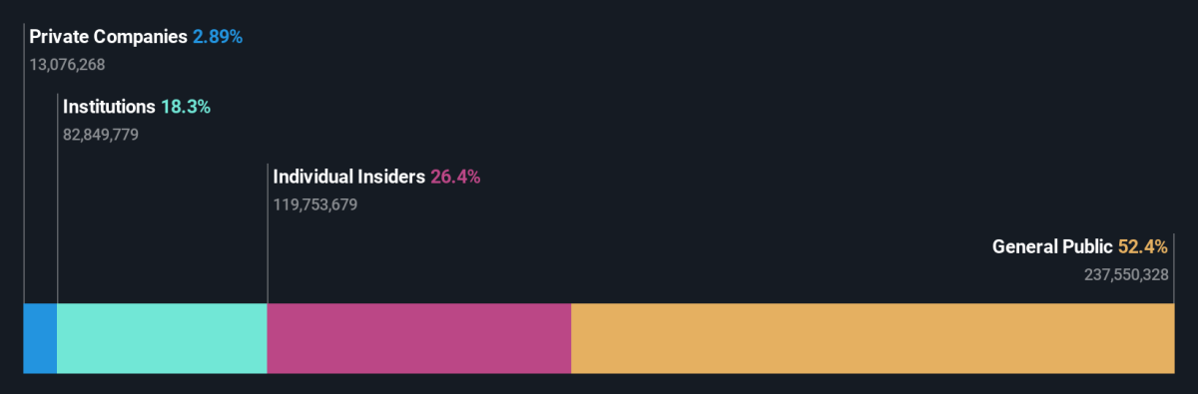Click the General Public vertical leader line
1198x394 pixels.
1174,268
